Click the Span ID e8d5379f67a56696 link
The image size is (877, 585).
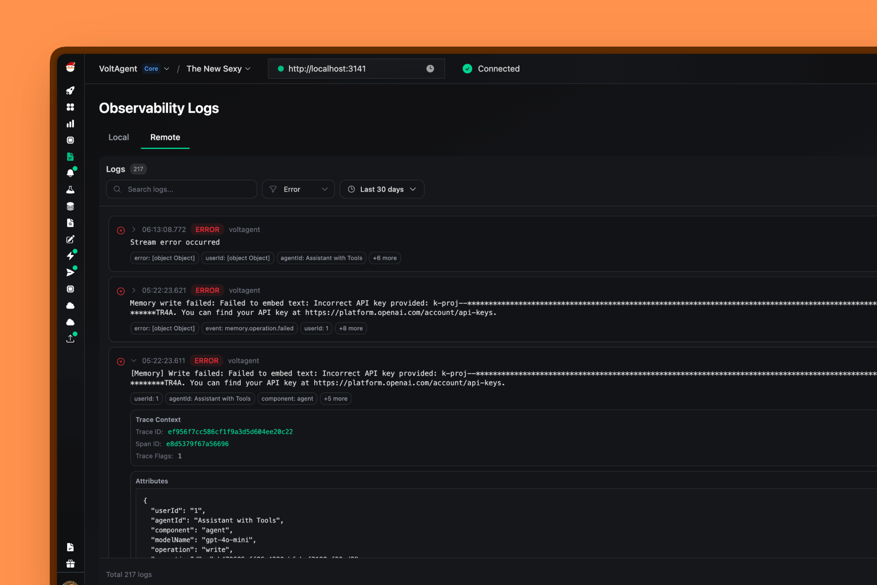point(197,444)
